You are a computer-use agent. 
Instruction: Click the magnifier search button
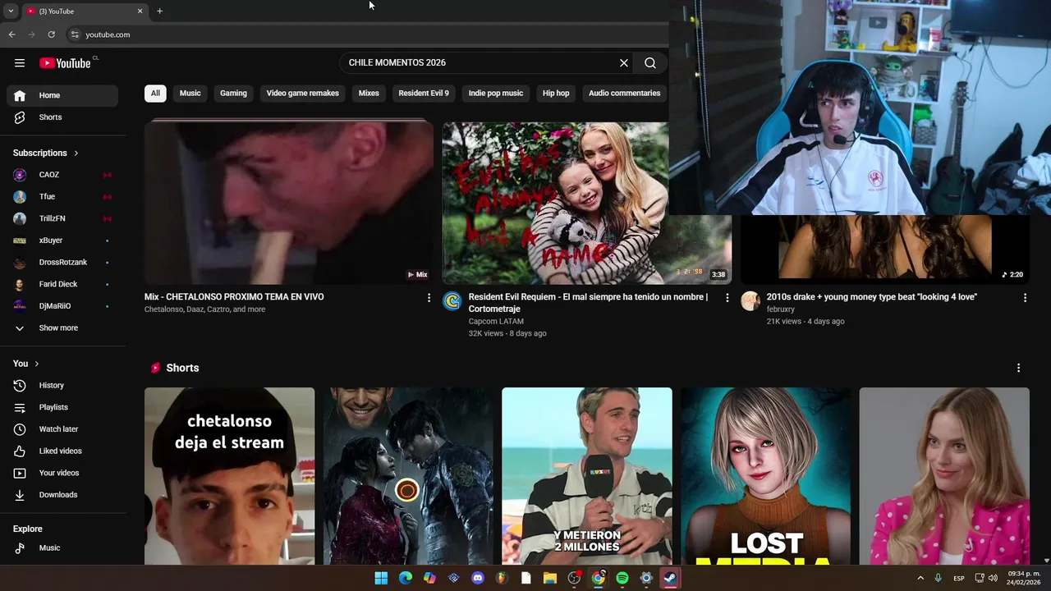pos(650,63)
